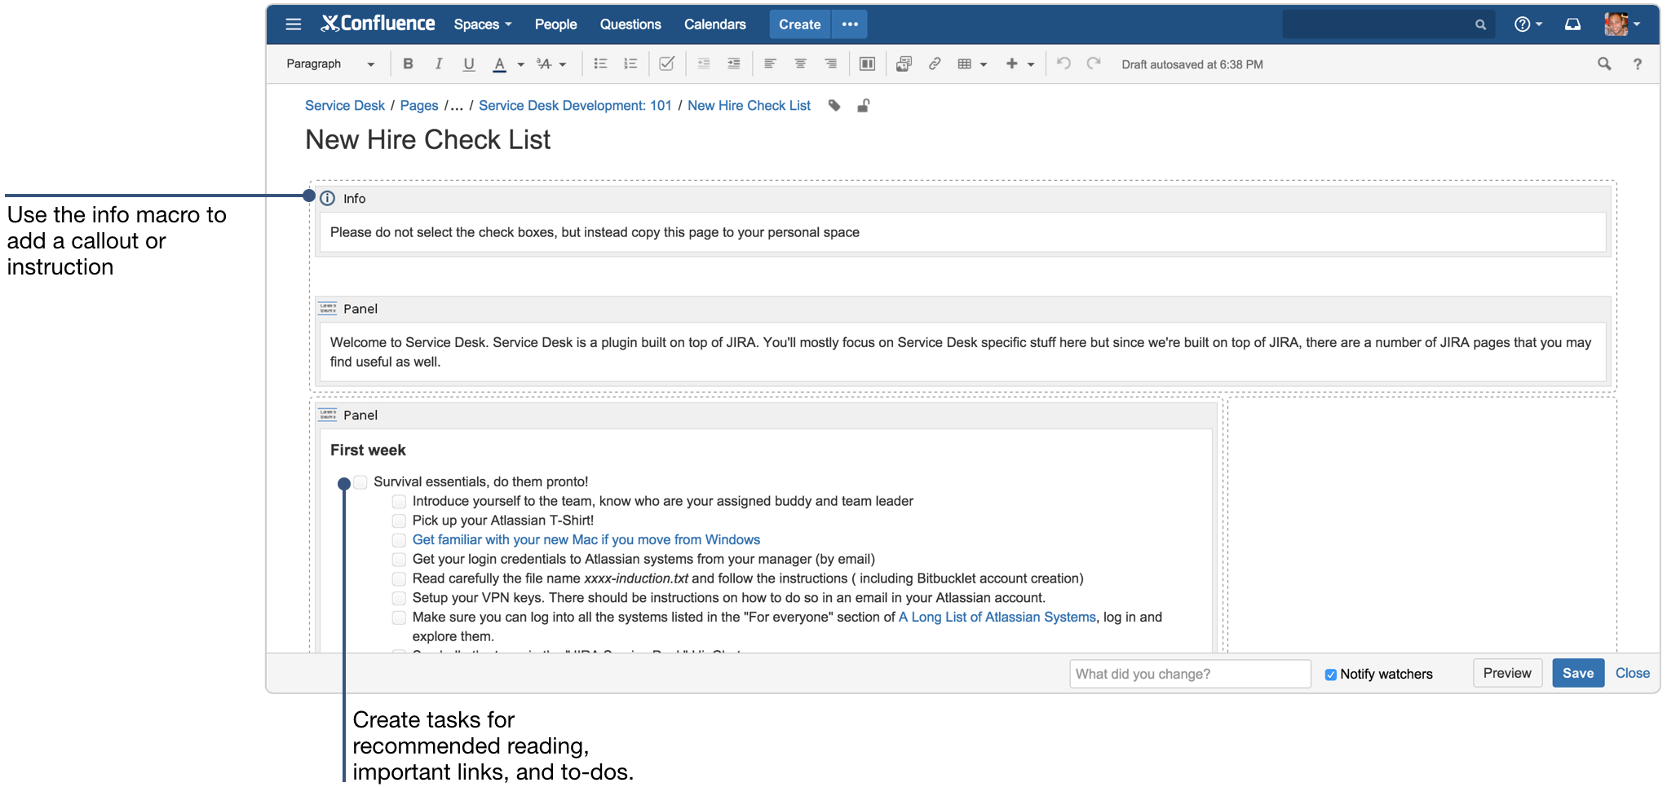The image size is (1667, 787).
Task: Toggle bold formatting
Action: [x=409, y=64]
